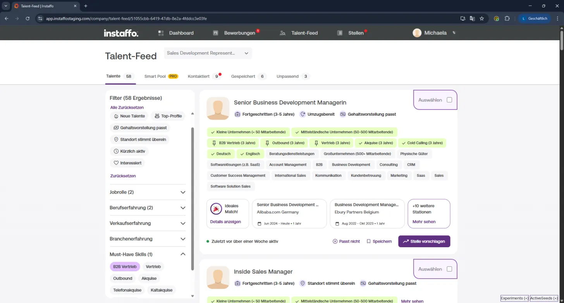Open the Kontaktiert tab
Image resolution: width=564 pixels, height=303 pixels.
click(205, 76)
